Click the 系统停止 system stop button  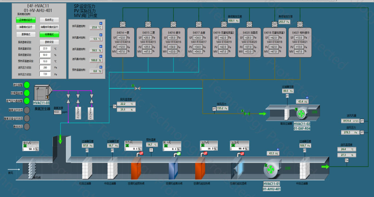point(49,20)
